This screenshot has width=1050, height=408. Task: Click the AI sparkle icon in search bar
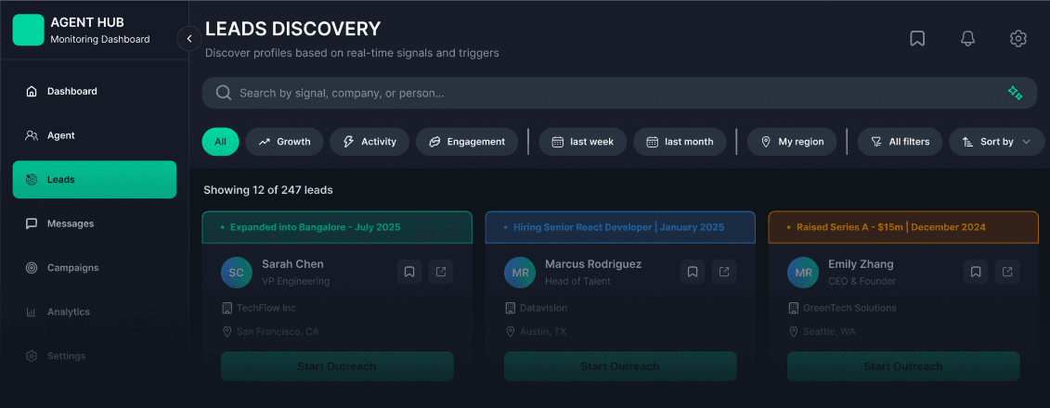coord(1015,93)
